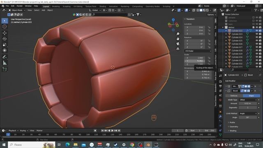Click the viewport zoom magnifier icon

[x=178, y=34]
